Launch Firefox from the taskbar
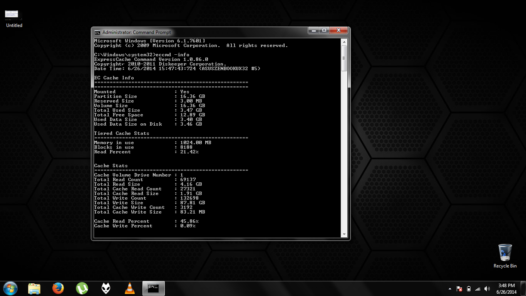This screenshot has height=296, width=526. pos(58,288)
